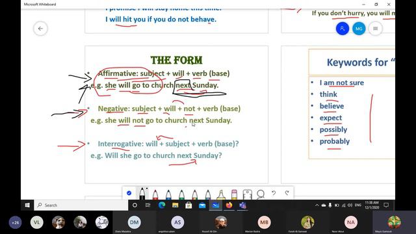Click the keyword 'expect'
This screenshot has width=416, height=234.
pos(331,118)
